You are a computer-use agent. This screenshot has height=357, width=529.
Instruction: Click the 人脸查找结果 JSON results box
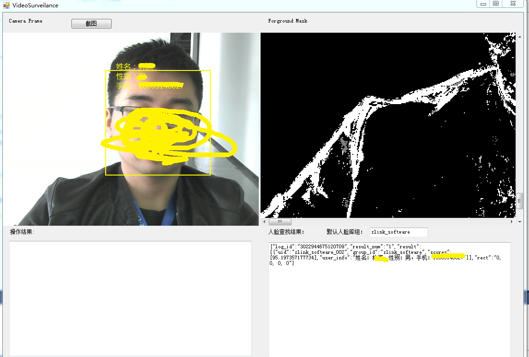click(390, 299)
